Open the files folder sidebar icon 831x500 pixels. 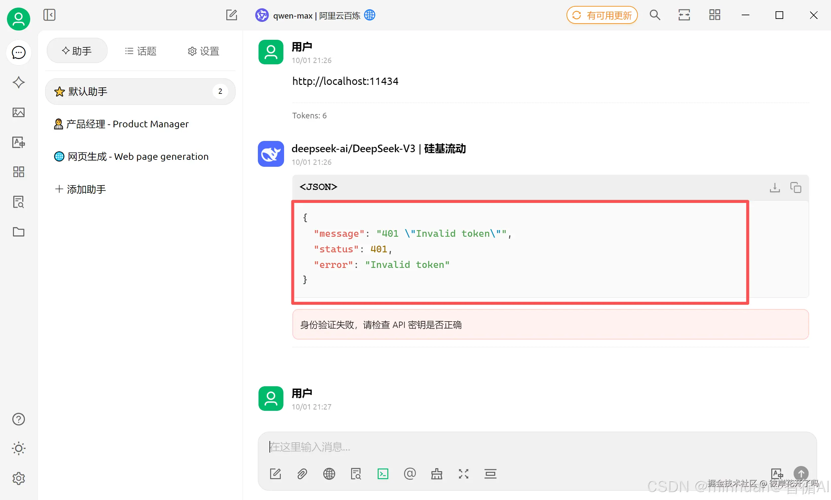pos(19,232)
